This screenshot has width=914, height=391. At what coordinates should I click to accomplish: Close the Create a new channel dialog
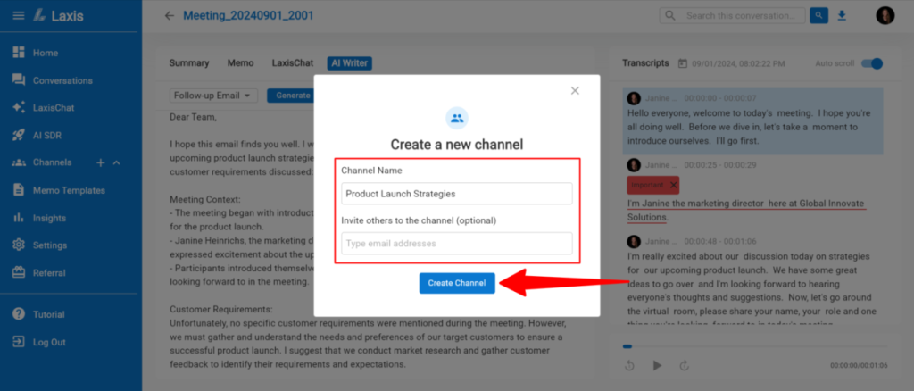coord(575,90)
